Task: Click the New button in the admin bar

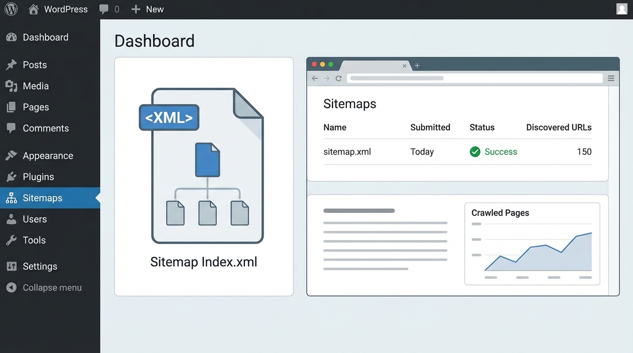Action: [x=147, y=9]
